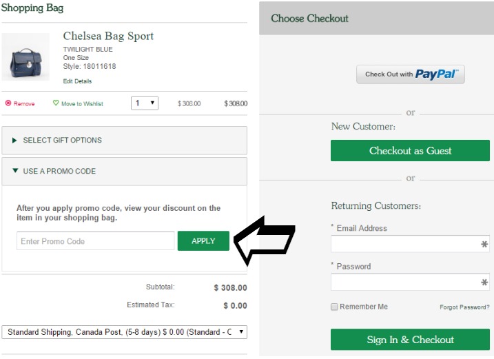Viewport: 494px width, 359px height.
Task: Open the Forgot Password link
Action: click(464, 307)
